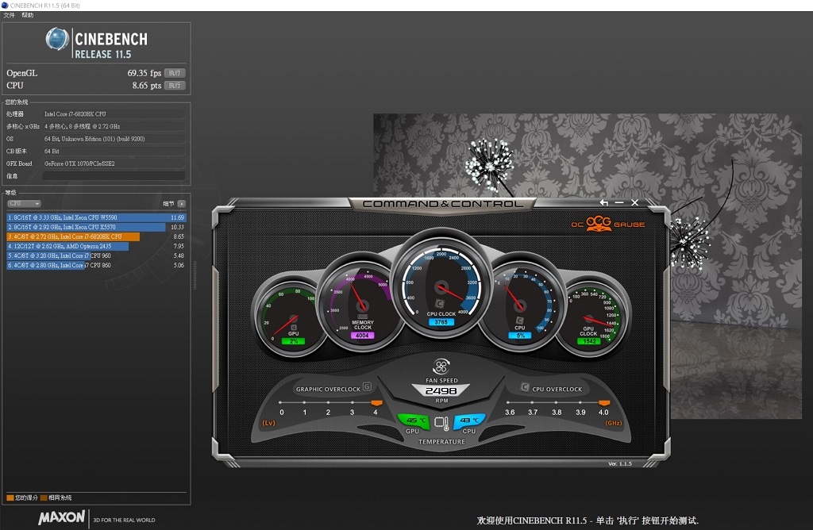Click the processor name Intel Core i7-6820HK

coord(75,114)
